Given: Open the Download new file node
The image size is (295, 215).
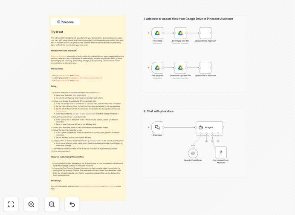Looking at the screenshot, I should pyautogui.click(x=180, y=33).
